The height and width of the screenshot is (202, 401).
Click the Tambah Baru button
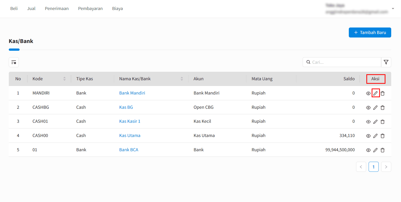pos(370,32)
